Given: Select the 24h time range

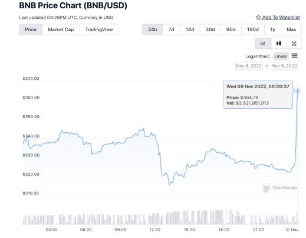Looking at the screenshot, I should [x=153, y=29].
